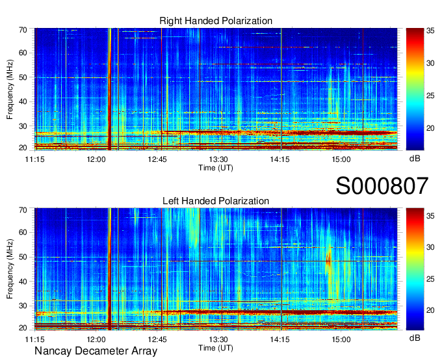Click "dB" label under Right Handed color bar
This screenshot has width=442, height=359.
pos(415,159)
